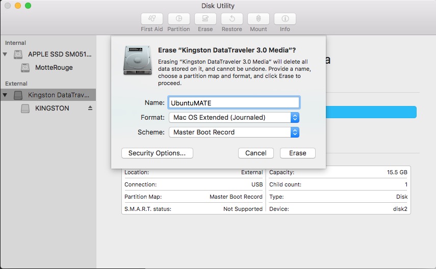436x269 pixels.
Task: Click the Partition toolbar icon
Action: 179,19
